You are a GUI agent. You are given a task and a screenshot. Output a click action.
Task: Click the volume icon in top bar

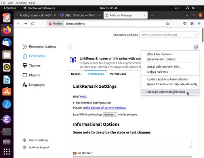coord(193,8)
